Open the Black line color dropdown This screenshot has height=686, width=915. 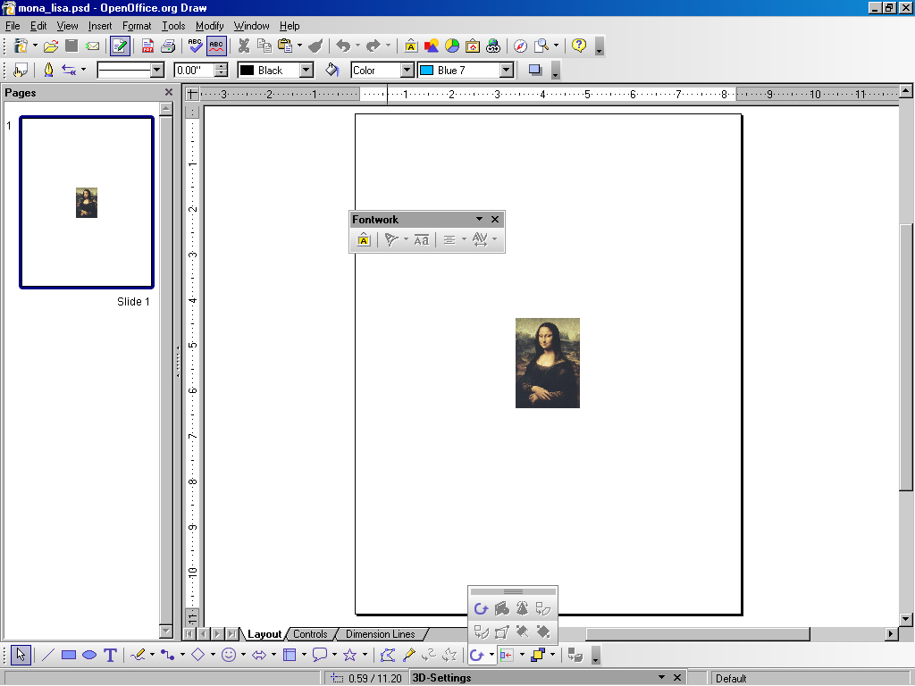click(306, 70)
